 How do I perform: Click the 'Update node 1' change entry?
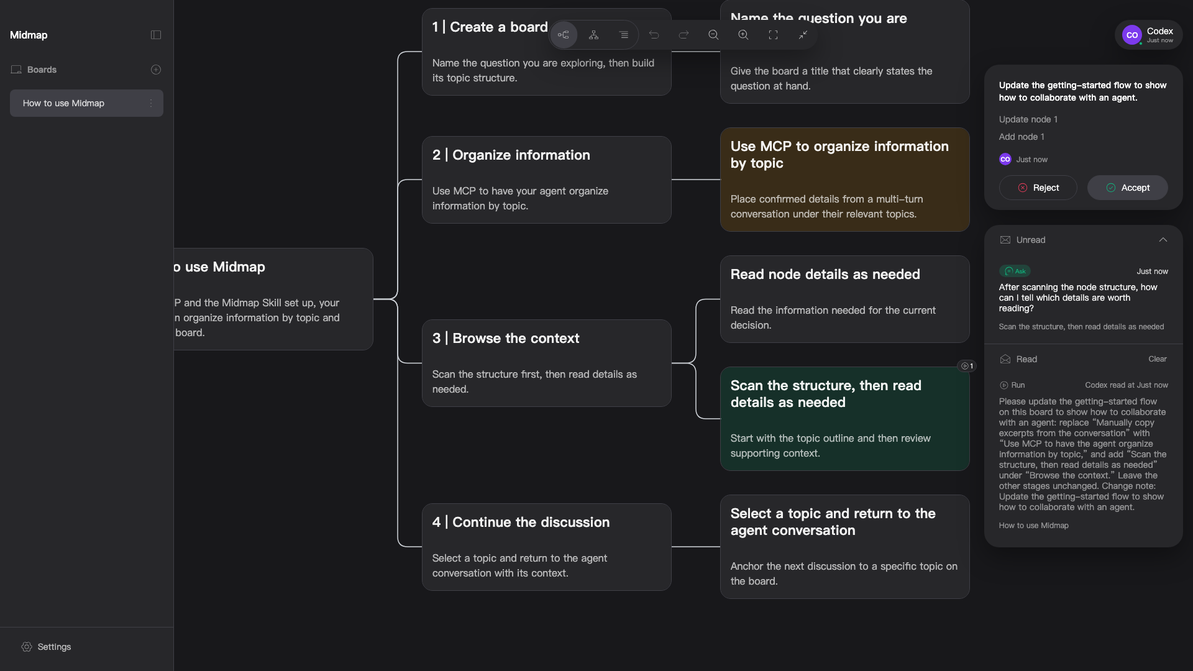1028,119
